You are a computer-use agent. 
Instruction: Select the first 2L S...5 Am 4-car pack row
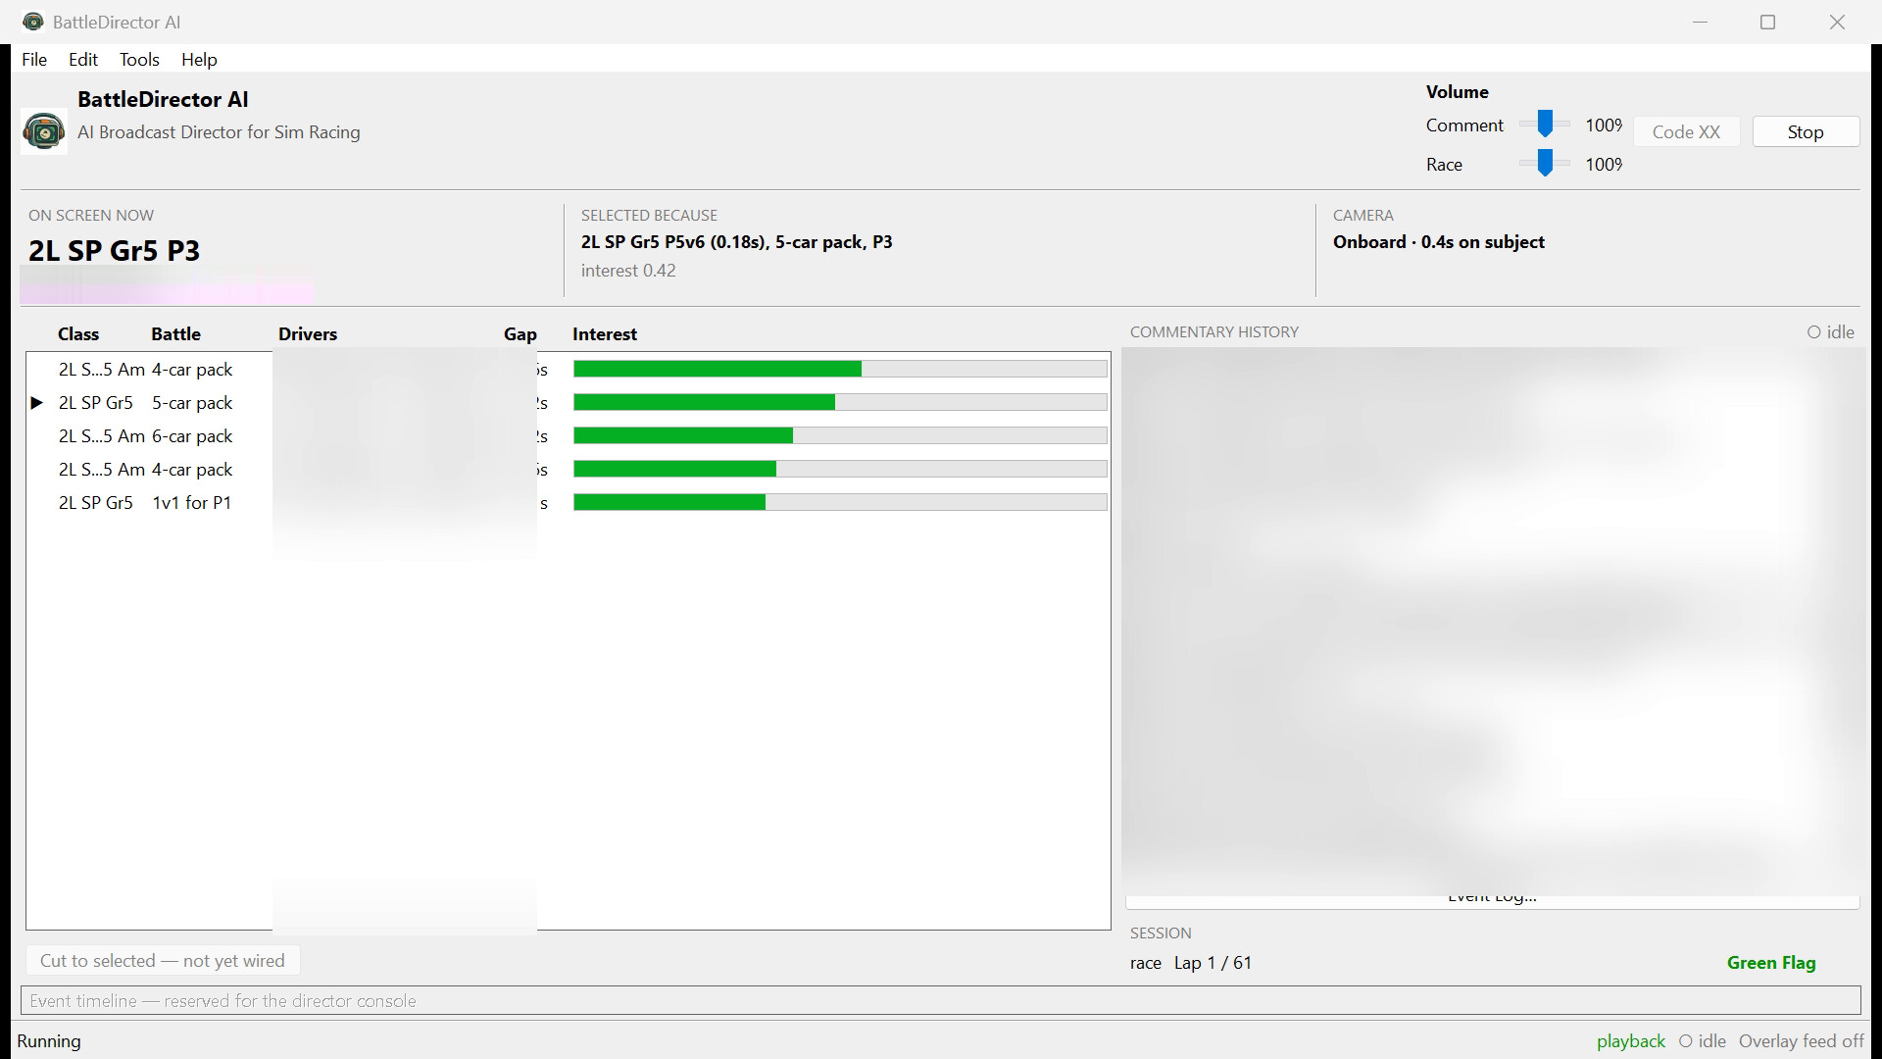tap(569, 370)
